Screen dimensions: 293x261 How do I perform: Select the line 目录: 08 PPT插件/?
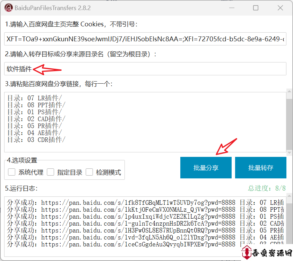36,105
